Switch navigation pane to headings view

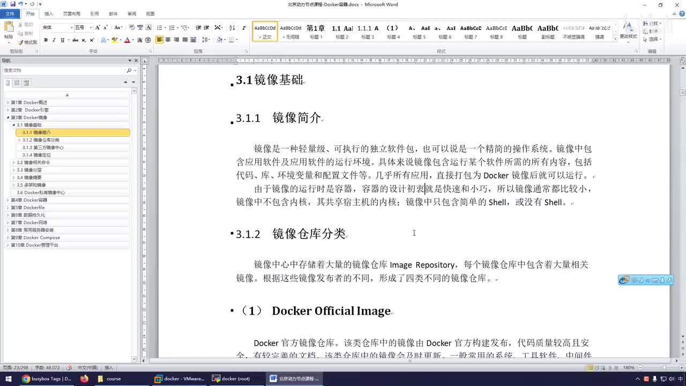point(8,83)
